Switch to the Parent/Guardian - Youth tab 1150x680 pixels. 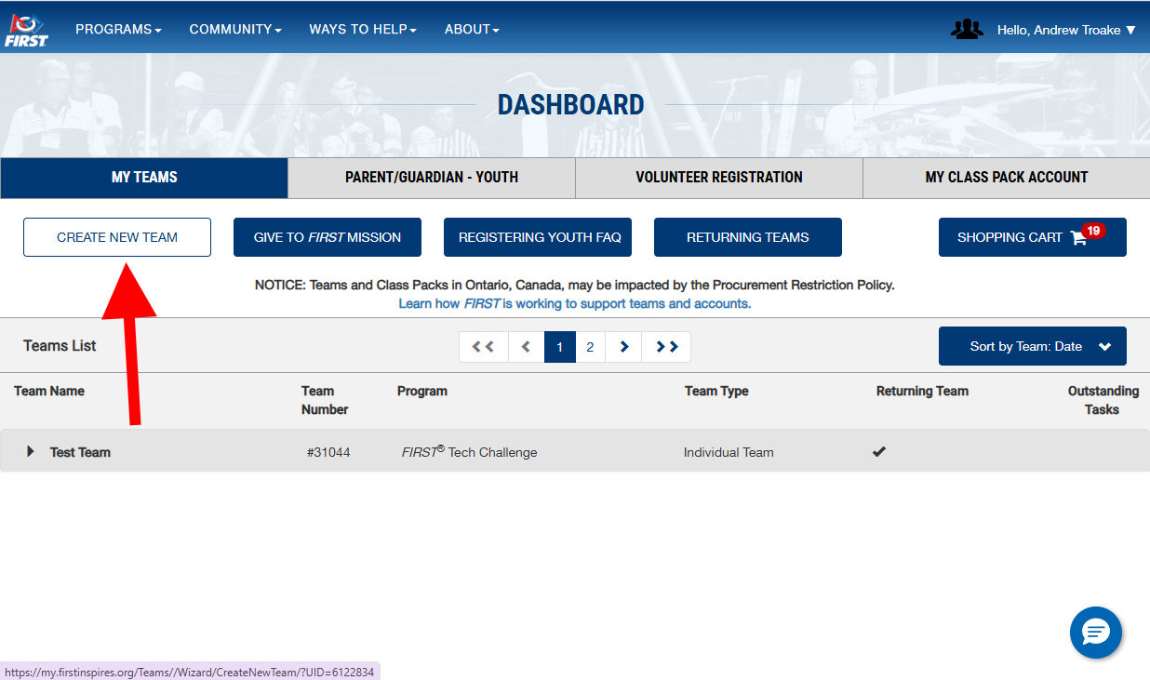click(x=432, y=178)
